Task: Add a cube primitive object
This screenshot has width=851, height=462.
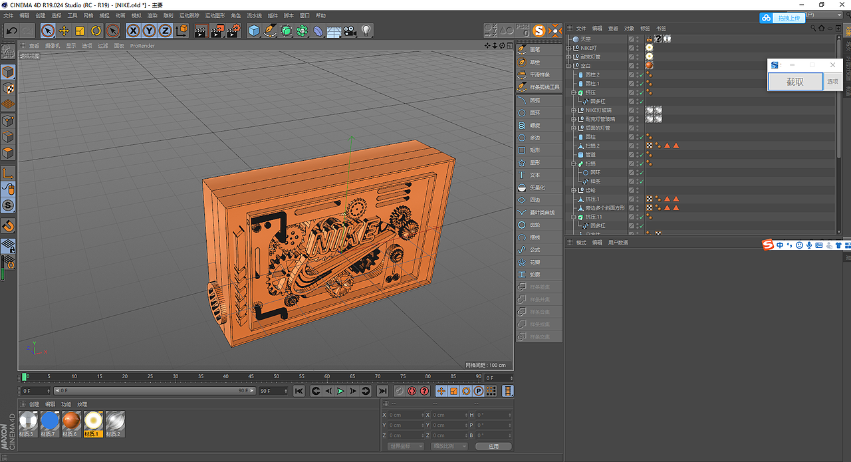Action: [254, 31]
